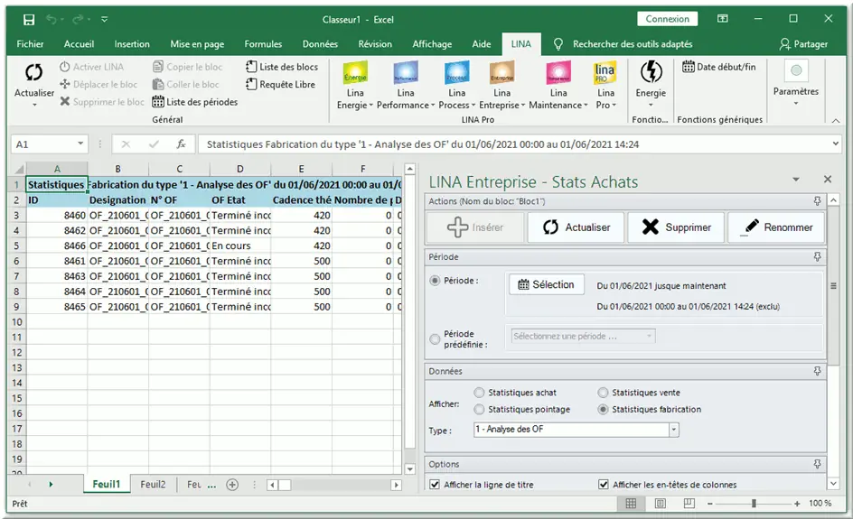Click Coller le bloc icon

158,84
